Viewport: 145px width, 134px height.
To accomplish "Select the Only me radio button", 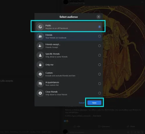I will coord(99,65).
